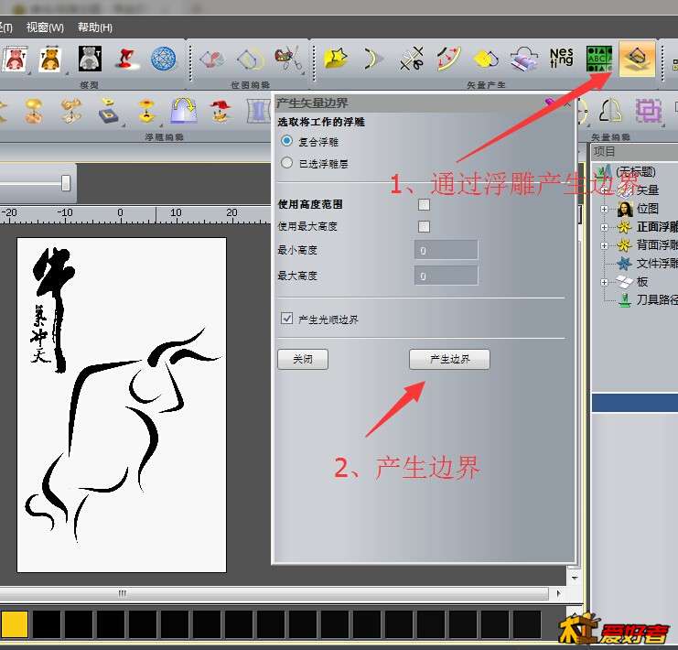Click the yellow star vector creation icon

[x=336, y=59]
